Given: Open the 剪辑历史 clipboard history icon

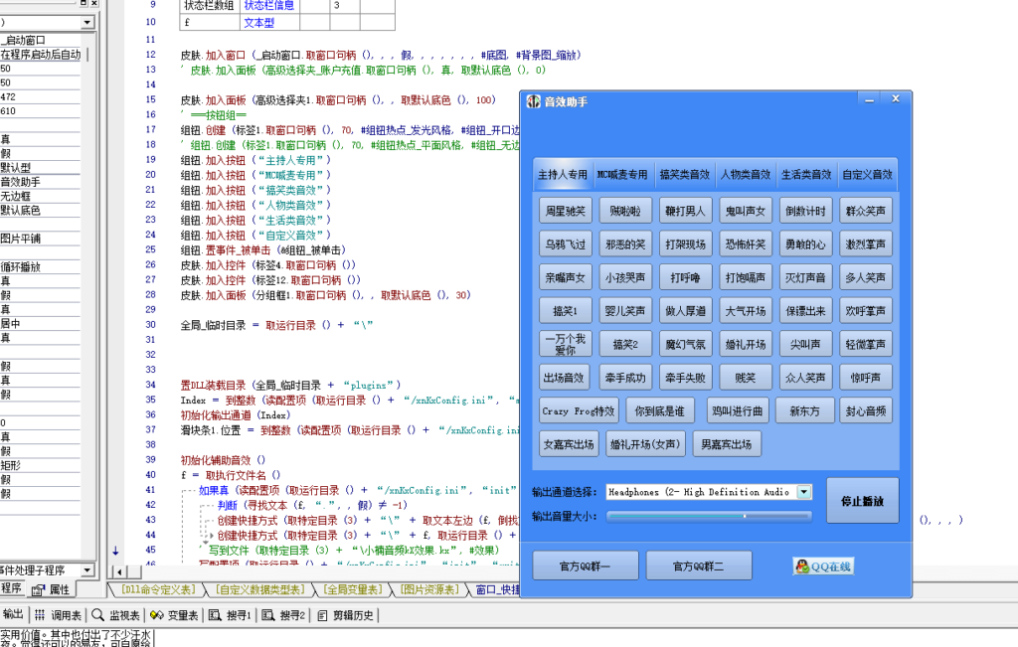Looking at the screenshot, I should [322, 613].
